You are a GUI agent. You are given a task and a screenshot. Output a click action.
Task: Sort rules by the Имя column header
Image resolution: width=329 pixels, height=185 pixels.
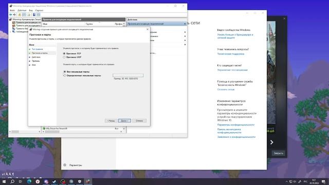(45, 24)
